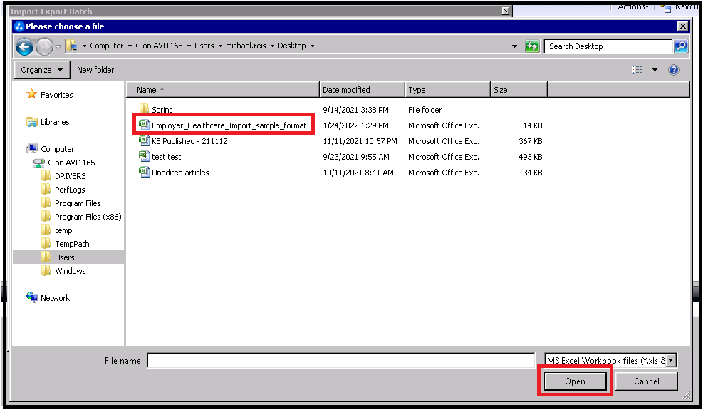Go back with the blue Back arrow
The image size is (708, 410).
[x=24, y=46]
